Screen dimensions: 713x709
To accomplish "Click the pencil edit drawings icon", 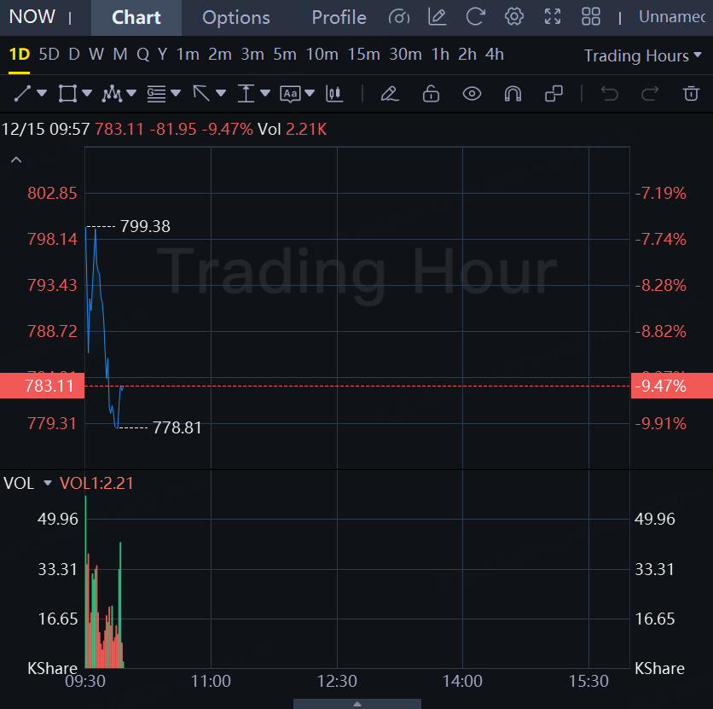I will pyautogui.click(x=390, y=94).
